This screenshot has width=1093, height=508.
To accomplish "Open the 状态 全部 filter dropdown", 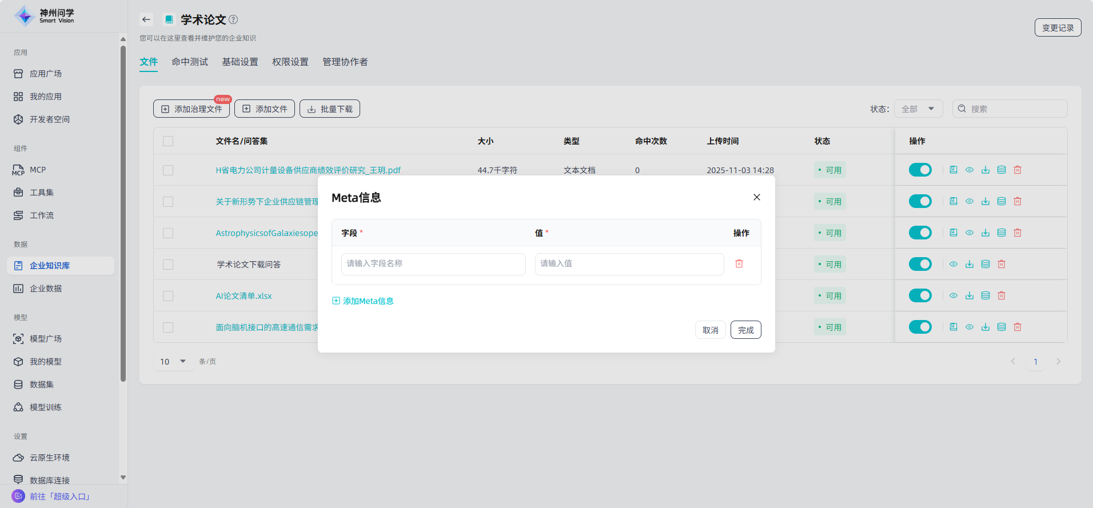I will 918,109.
